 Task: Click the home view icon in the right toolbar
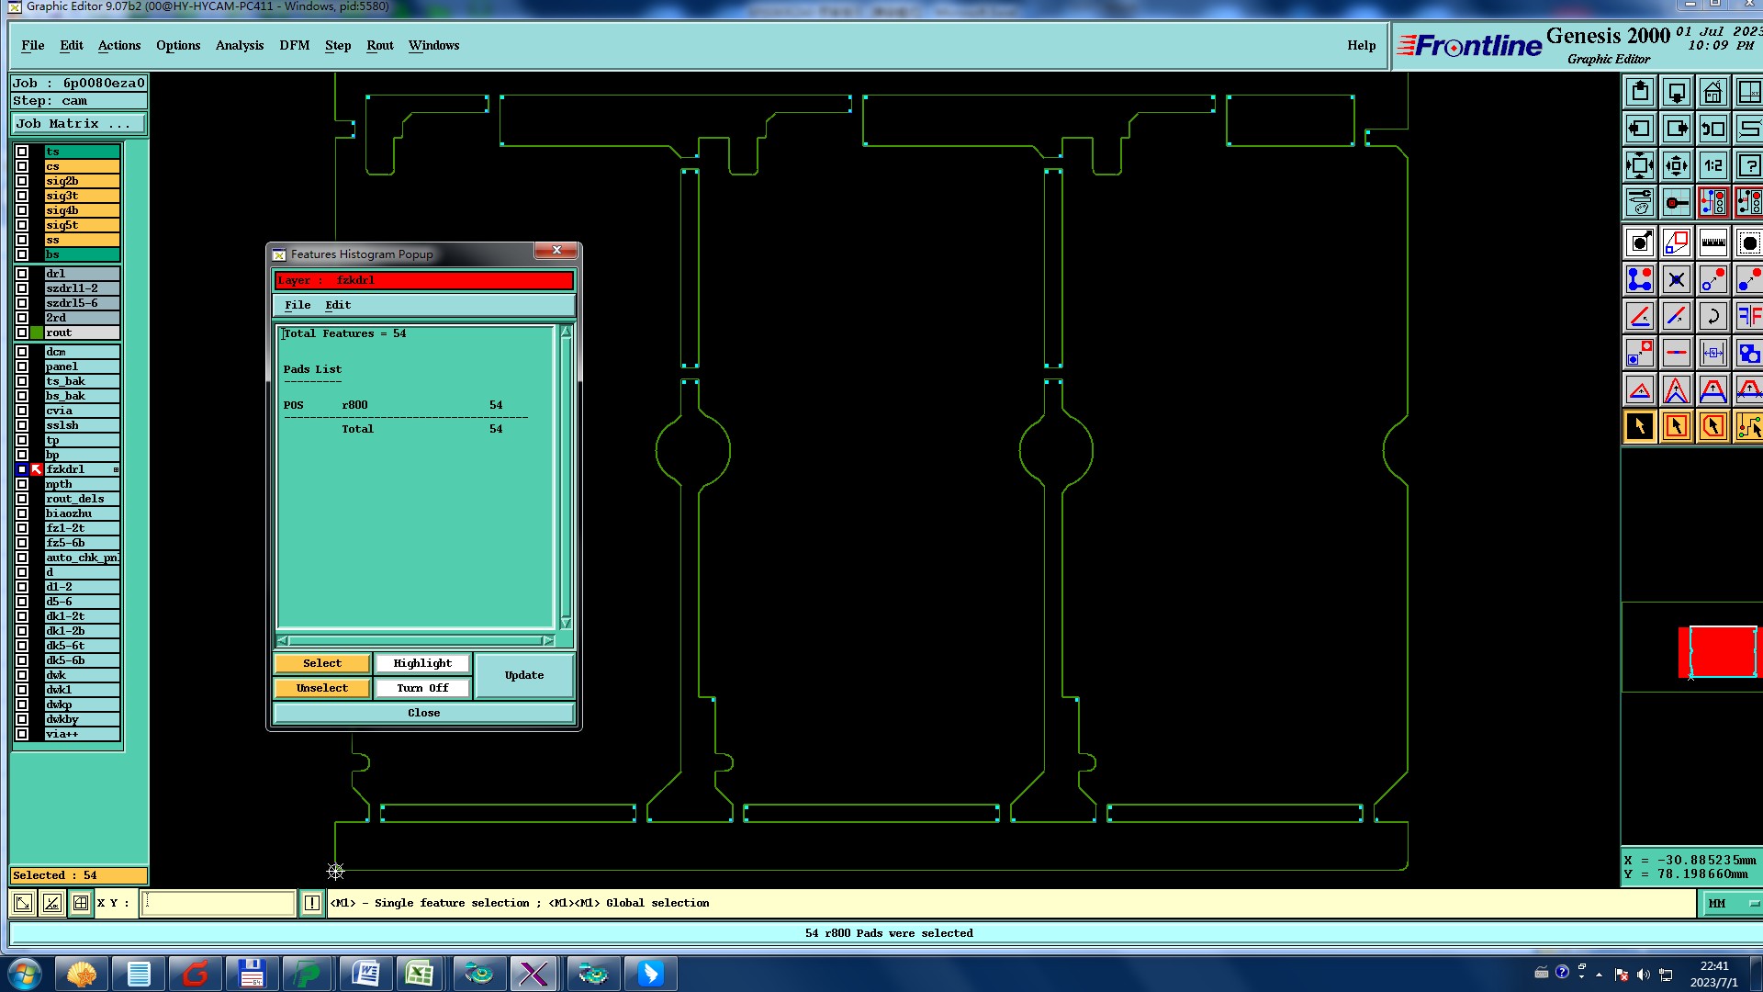click(1712, 93)
